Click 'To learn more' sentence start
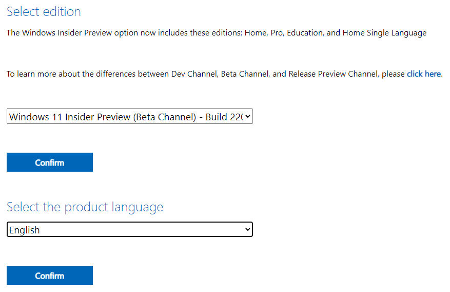This screenshot has height=292, width=450. click(31, 74)
